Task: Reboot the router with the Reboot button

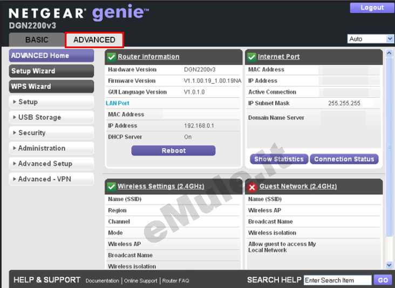Action: (x=173, y=151)
